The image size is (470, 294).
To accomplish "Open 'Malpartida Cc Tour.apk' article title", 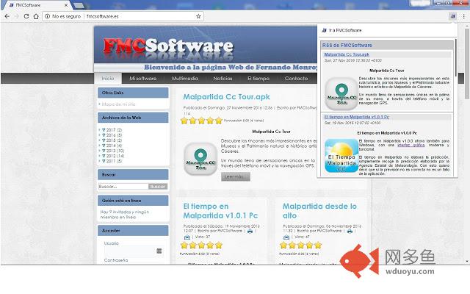I will [x=226, y=96].
